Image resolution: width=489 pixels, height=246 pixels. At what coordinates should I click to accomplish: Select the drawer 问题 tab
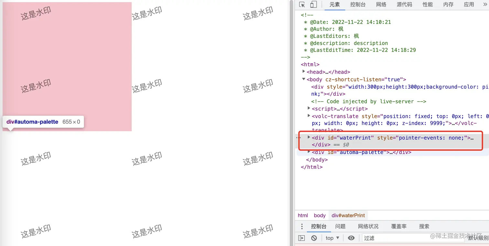click(x=340, y=226)
